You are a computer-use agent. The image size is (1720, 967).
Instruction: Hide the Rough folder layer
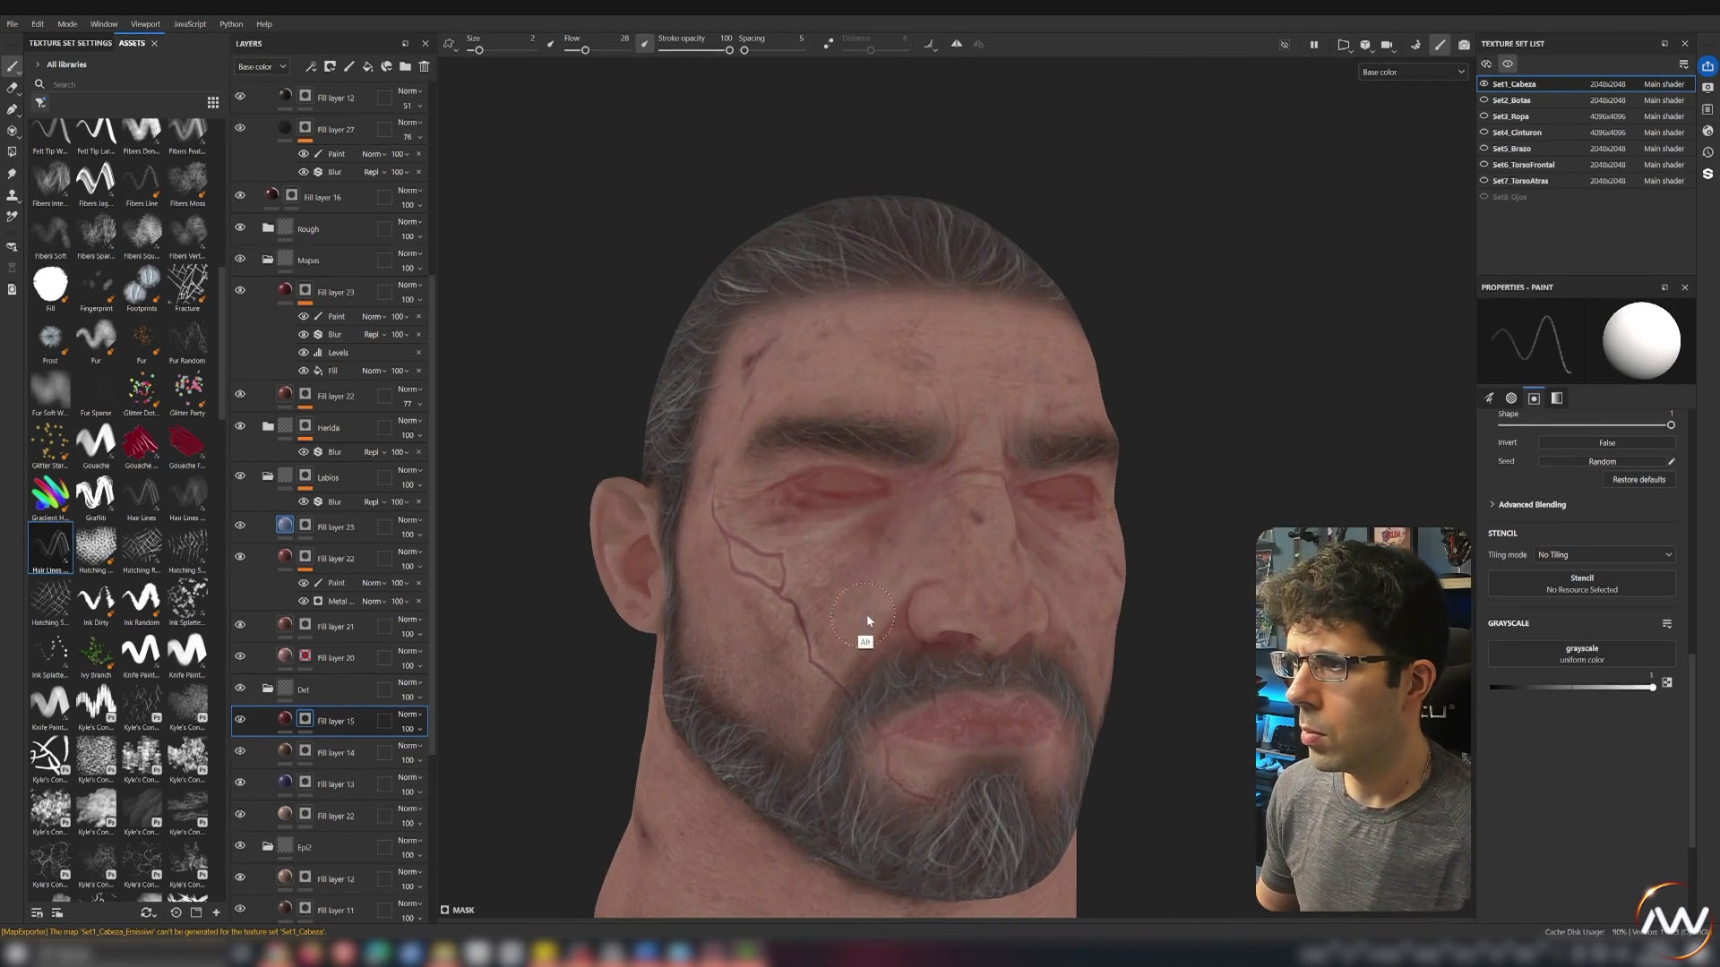click(240, 227)
